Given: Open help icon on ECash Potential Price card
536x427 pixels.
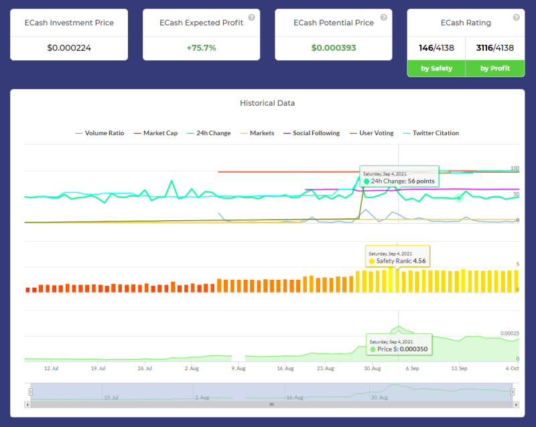Looking at the screenshot, I should [384, 17].
